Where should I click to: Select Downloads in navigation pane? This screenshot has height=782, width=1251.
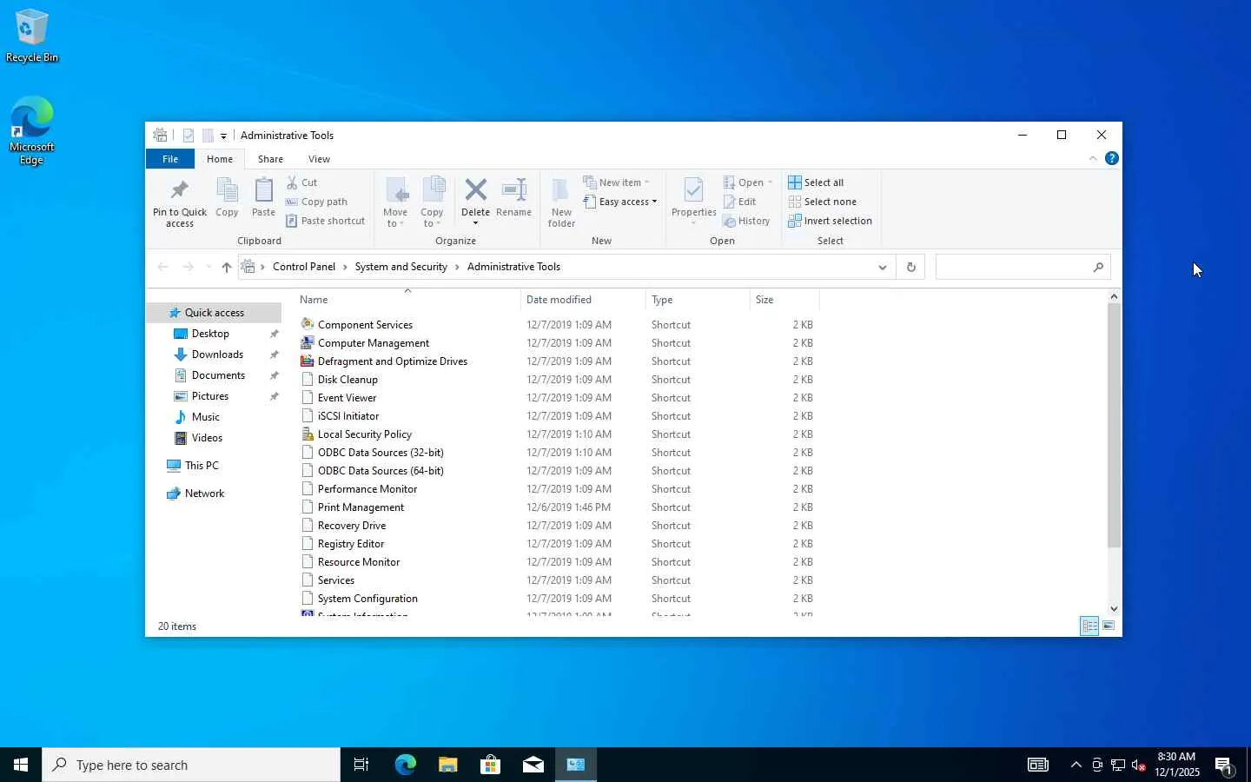[x=217, y=355]
